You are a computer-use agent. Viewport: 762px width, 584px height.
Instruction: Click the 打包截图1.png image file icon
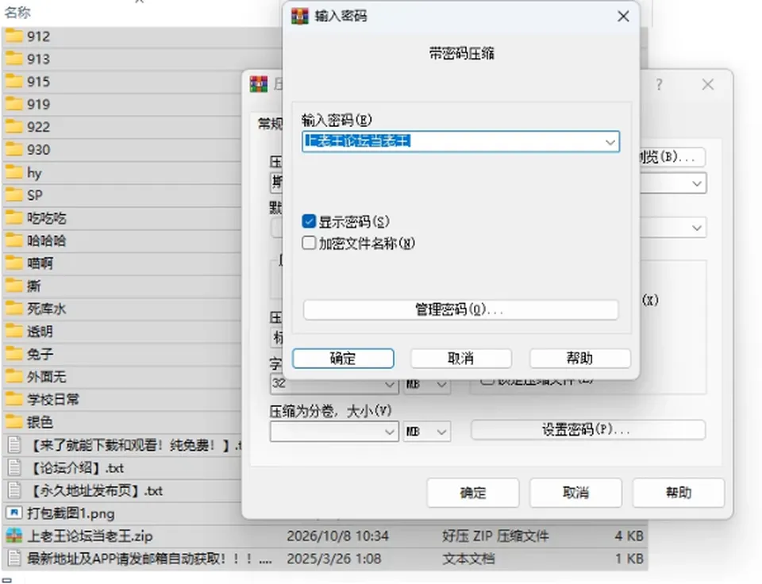13,513
